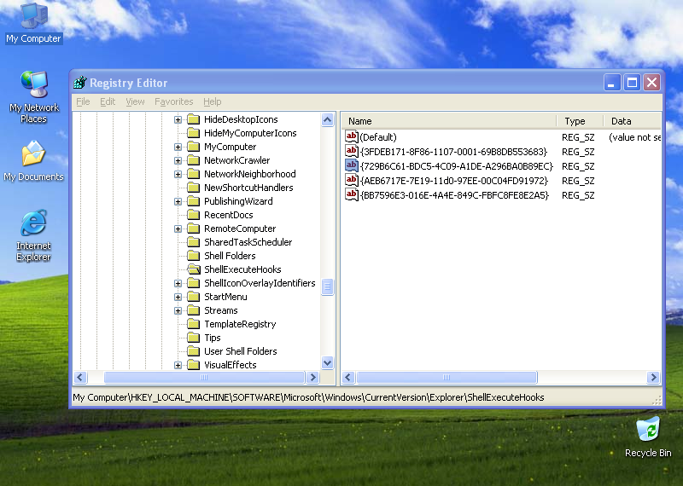Image resolution: width=683 pixels, height=486 pixels.
Task: Expand the Streams key
Action: coord(178,310)
